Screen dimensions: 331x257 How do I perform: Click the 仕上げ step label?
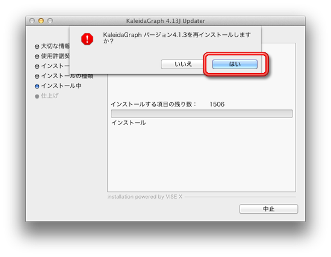50,96
